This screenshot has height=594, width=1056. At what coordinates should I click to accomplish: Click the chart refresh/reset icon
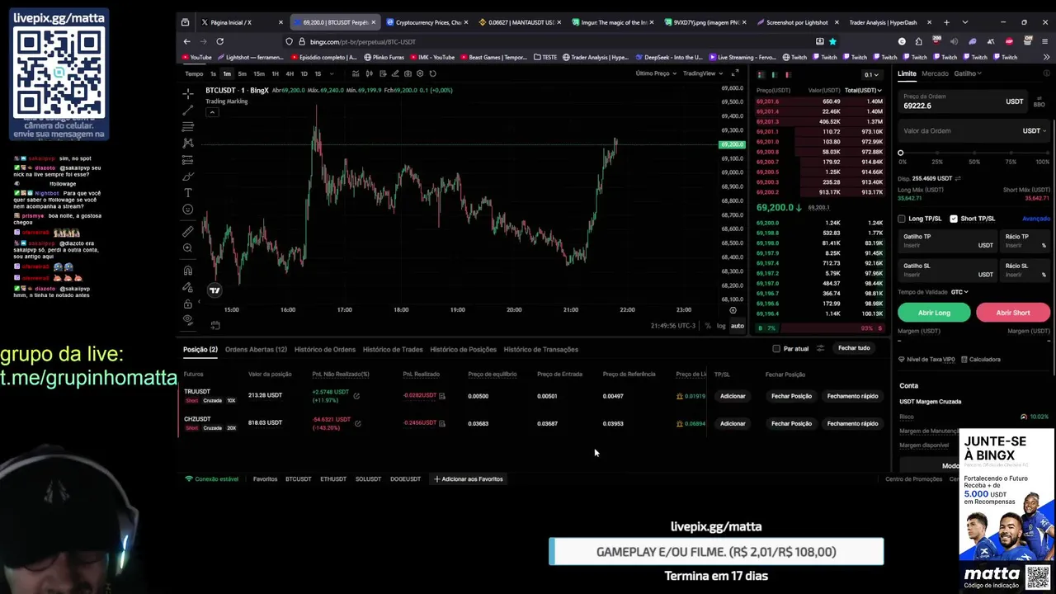tap(432, 73)
